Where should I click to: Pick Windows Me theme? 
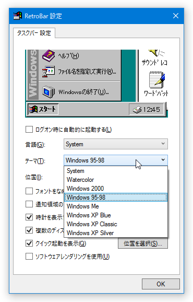(116, 206)
